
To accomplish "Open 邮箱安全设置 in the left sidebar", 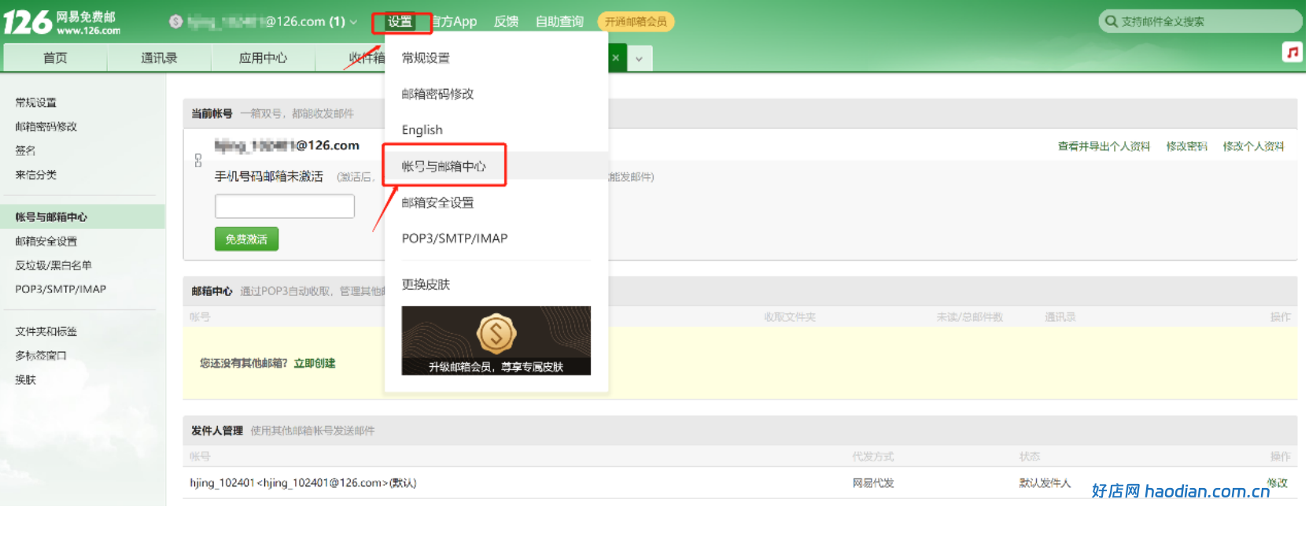I will click(x=46, y=241).
